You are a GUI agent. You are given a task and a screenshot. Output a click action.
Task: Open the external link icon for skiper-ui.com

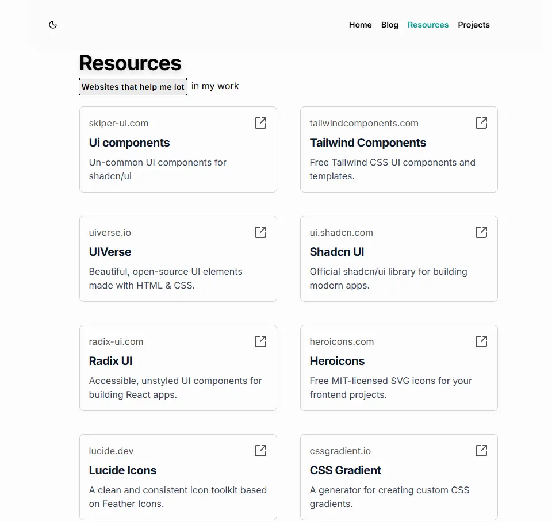coord(260,123)
